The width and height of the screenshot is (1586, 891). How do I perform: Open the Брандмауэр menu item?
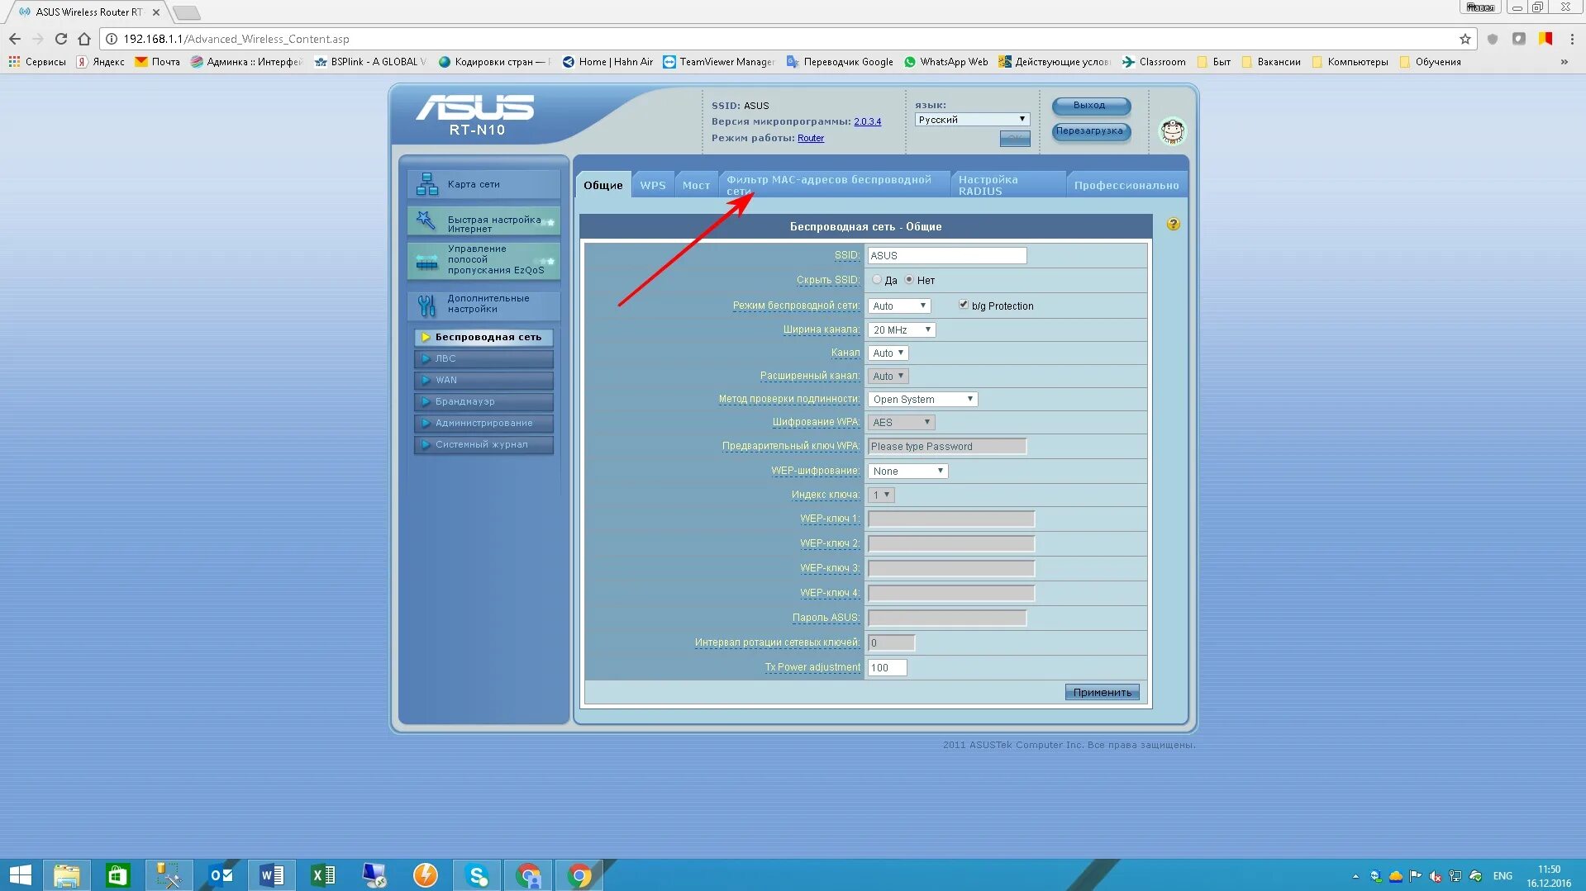(483, 401)
